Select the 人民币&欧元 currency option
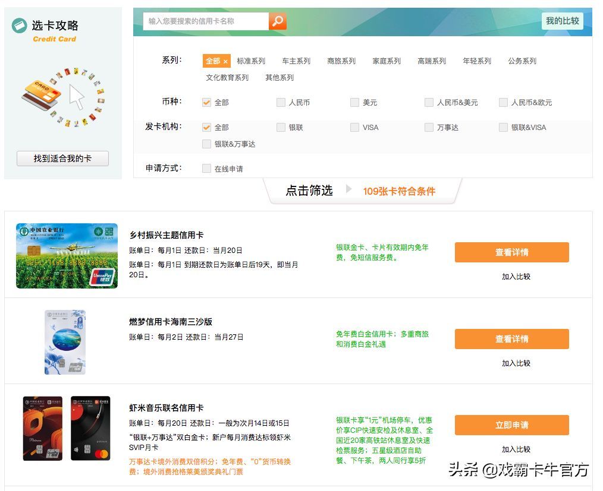603x491 pixels. point(503,102)
